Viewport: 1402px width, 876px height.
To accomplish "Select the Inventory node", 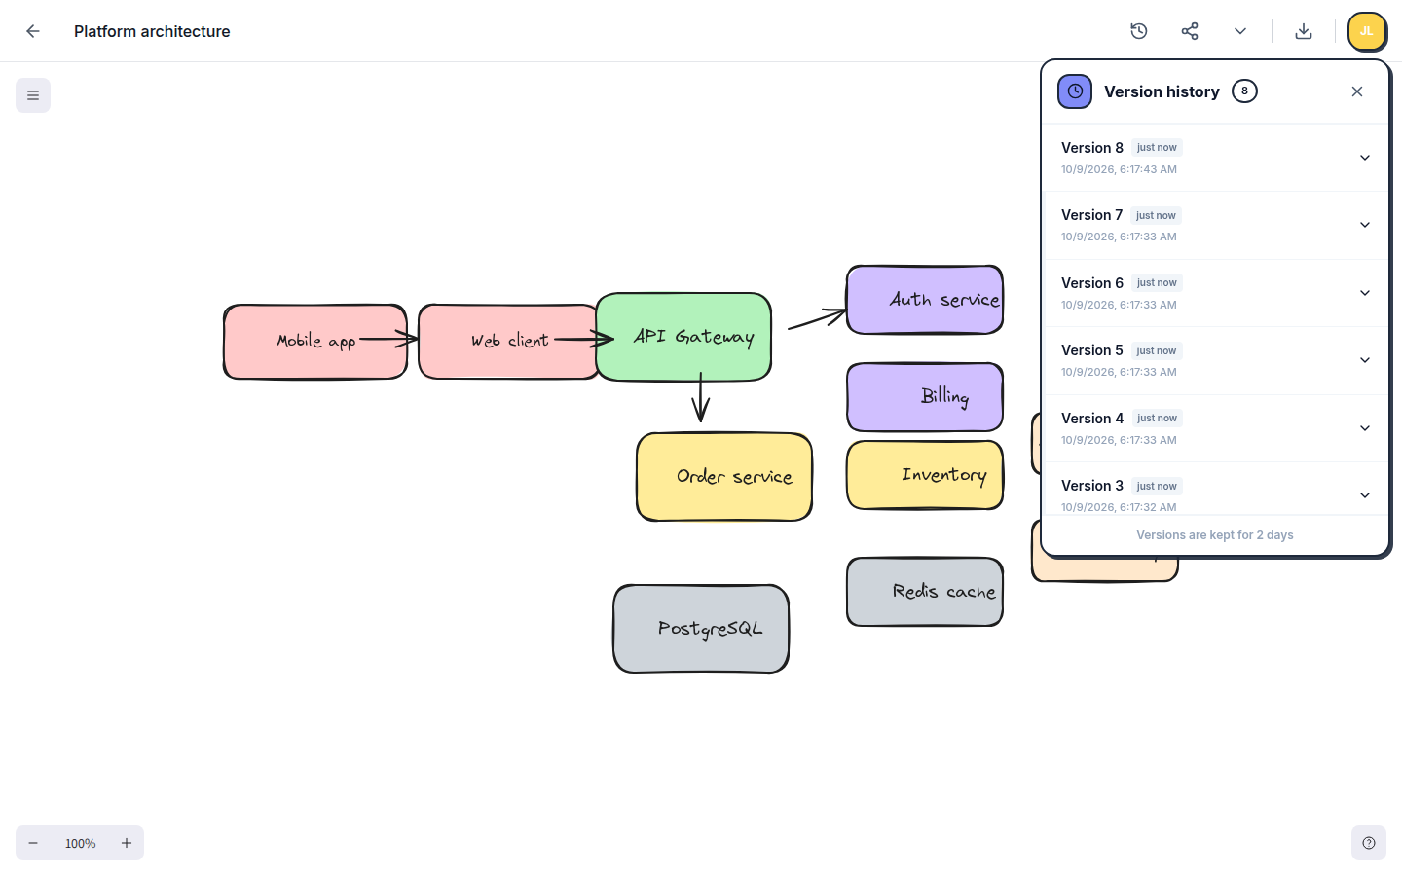I will click(x=925, y=475).
